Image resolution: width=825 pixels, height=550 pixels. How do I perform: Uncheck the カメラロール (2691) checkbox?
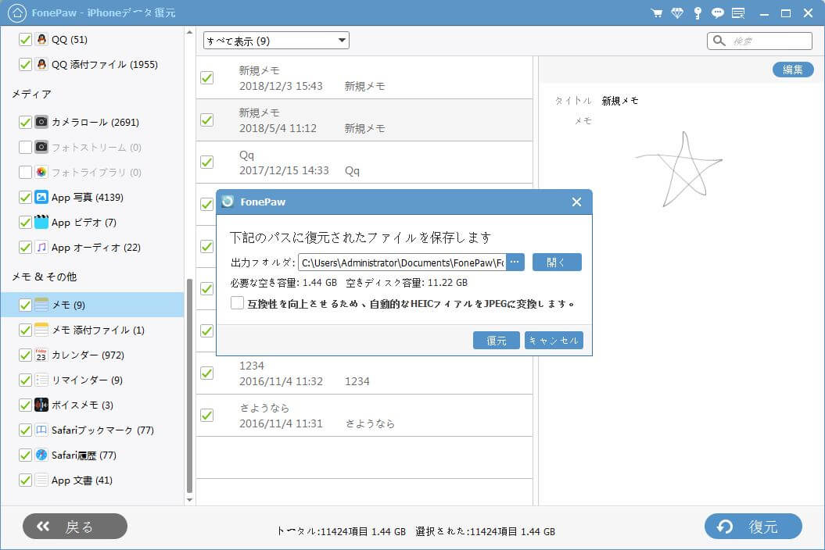(25, 122)
